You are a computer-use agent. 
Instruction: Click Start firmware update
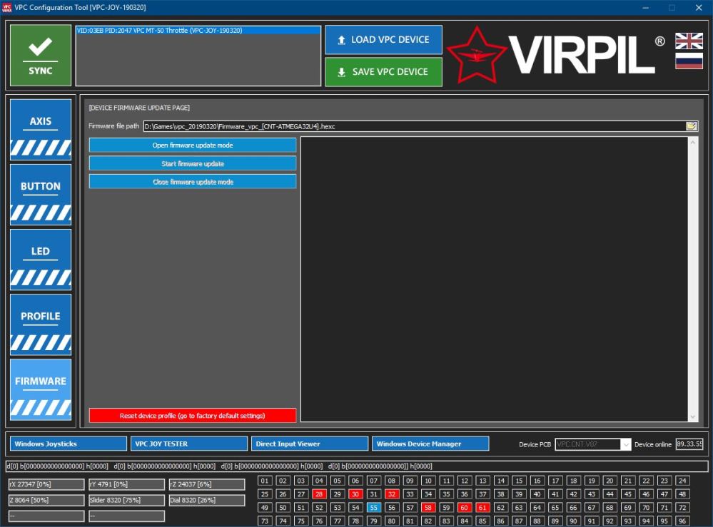193,163
